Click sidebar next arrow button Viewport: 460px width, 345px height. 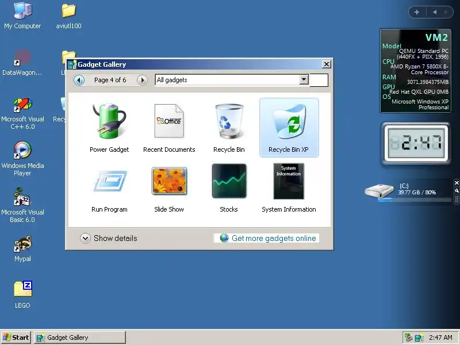[x=446, y=12]
